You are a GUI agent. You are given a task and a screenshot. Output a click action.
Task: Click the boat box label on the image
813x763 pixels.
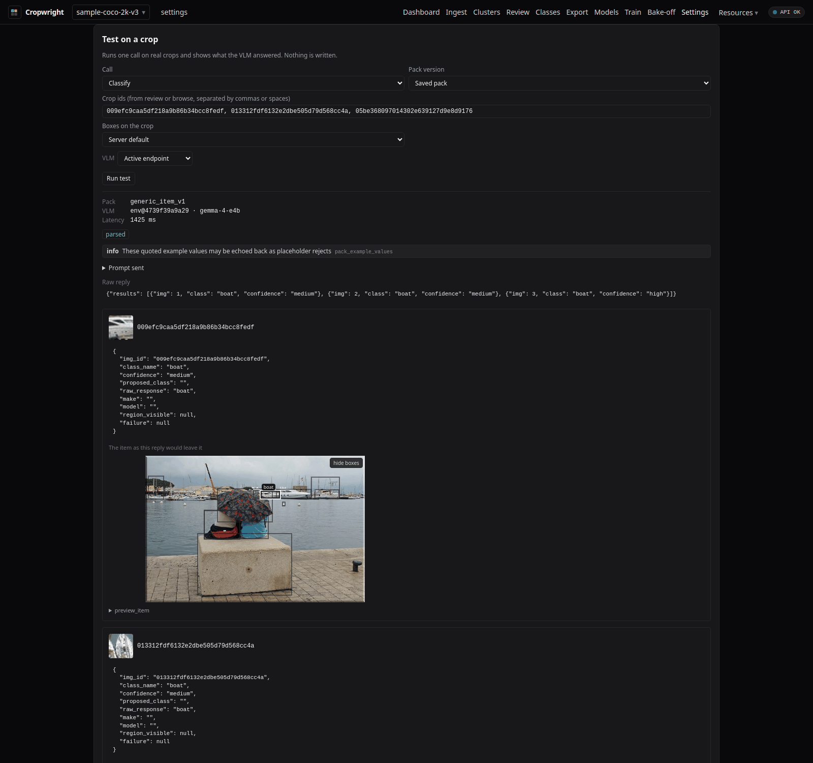[268, 487]
